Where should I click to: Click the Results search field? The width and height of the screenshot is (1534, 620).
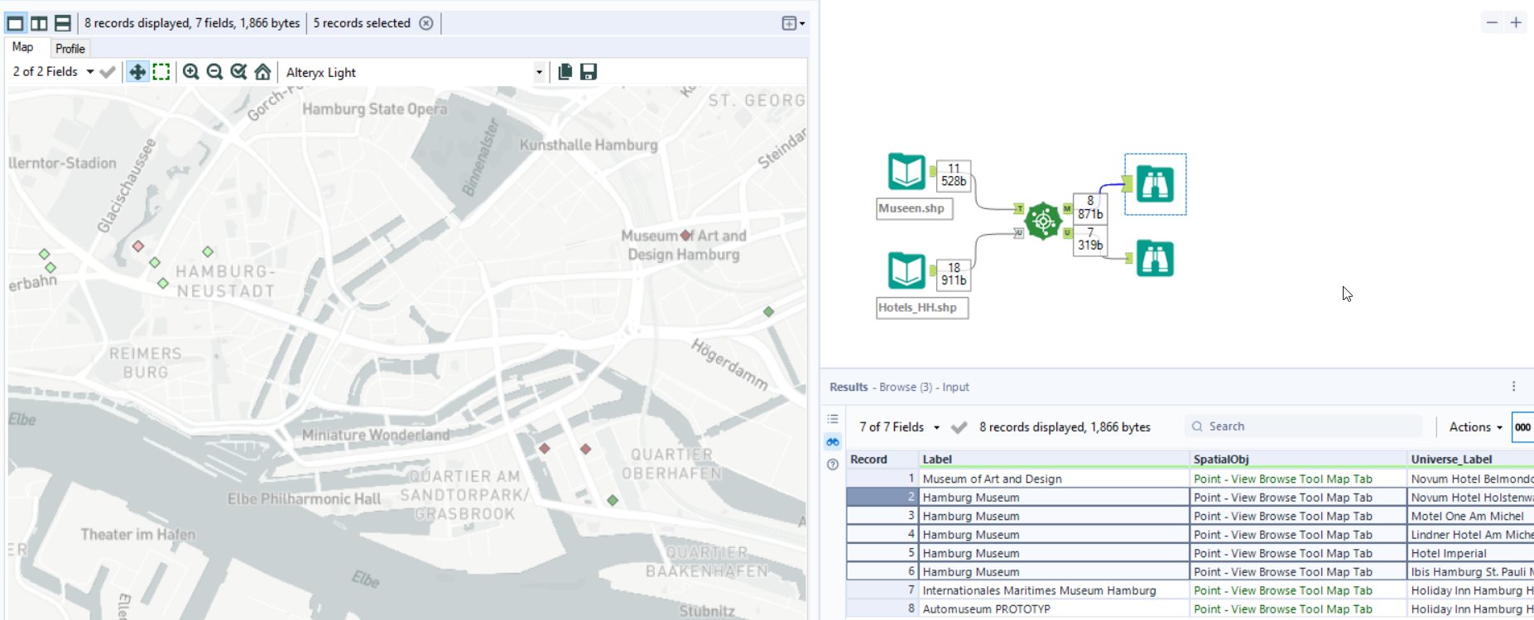(x=1308, y=427)
